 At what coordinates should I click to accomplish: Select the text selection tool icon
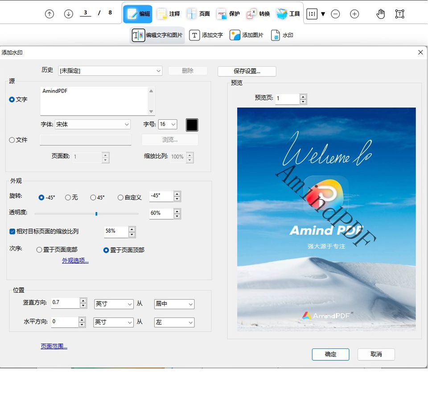pyautogui.click(x=399, y=14)
